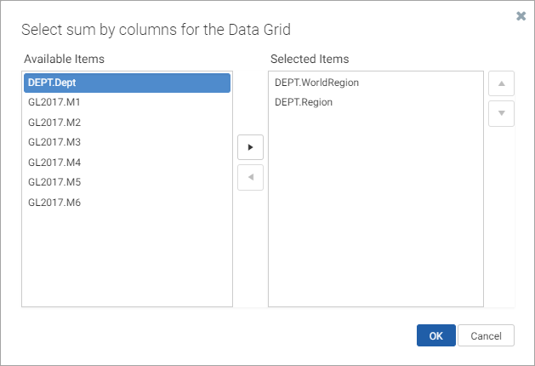Screen dimensions: 535x366
Task: Select DEPT.Dept in Available Items
Action: coord(127,83)
